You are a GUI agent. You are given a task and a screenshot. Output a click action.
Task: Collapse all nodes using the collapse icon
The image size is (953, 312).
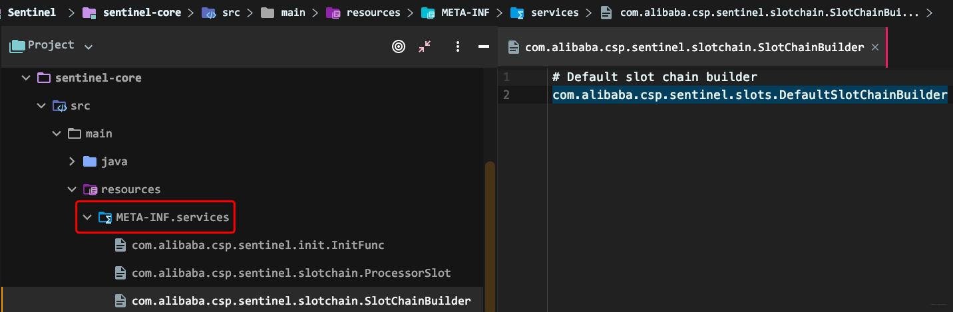pyautogui.click(x=425, y=46)
